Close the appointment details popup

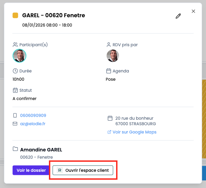coord(193,11)
